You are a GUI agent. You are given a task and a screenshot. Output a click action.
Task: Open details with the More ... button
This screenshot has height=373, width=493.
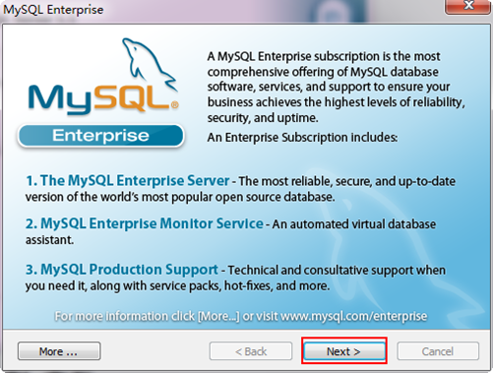click(x=59, y=351)
